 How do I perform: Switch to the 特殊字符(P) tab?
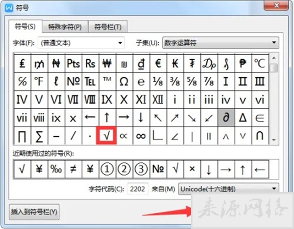pos(65,27)
